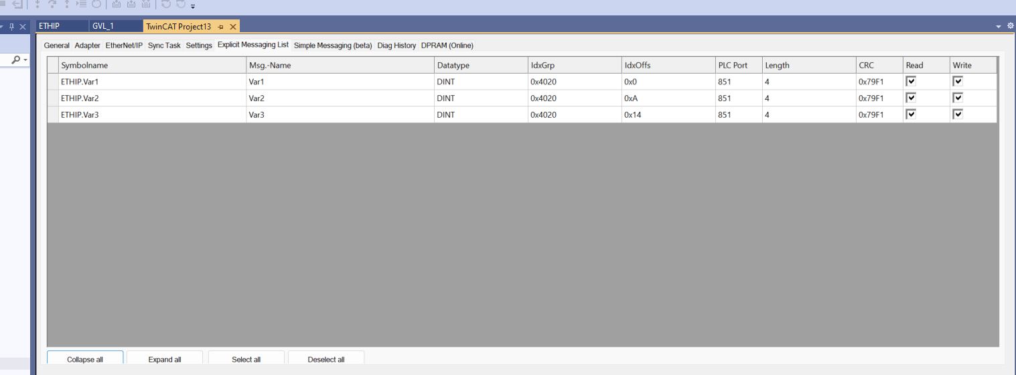Viewport: 1016px width, 375px height.
Task: Click the IdxGrp 0x4020 cell of ETHIP.Var1
Action: (574, 82)
